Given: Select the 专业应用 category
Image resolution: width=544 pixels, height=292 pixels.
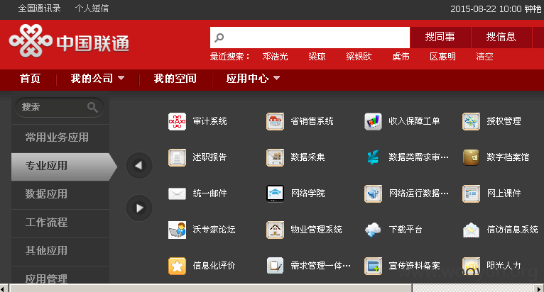Looking at the screenshot, I should 64,167.
